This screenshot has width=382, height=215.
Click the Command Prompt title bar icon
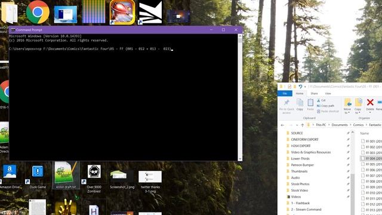13,30
